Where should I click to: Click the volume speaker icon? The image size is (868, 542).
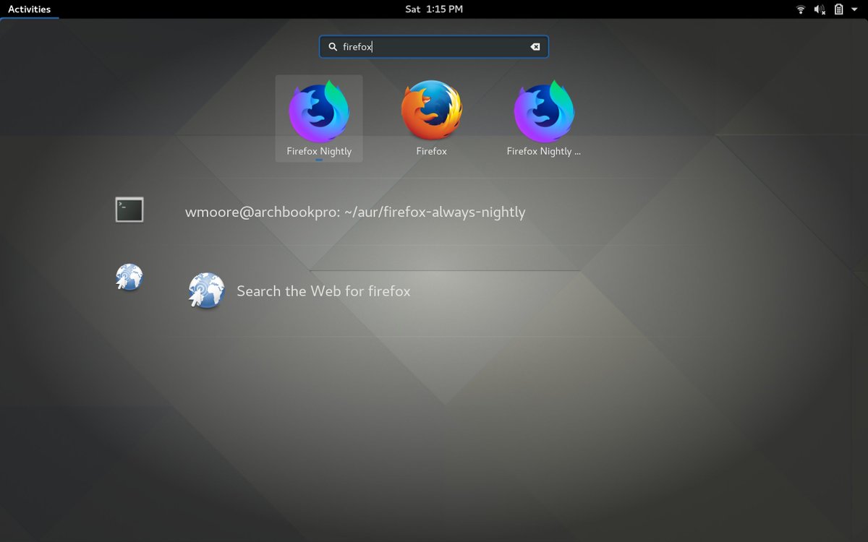coord(820,9)
